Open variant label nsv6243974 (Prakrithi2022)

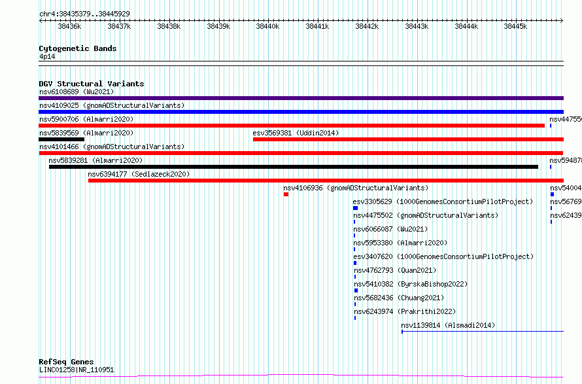pos(405,311)
